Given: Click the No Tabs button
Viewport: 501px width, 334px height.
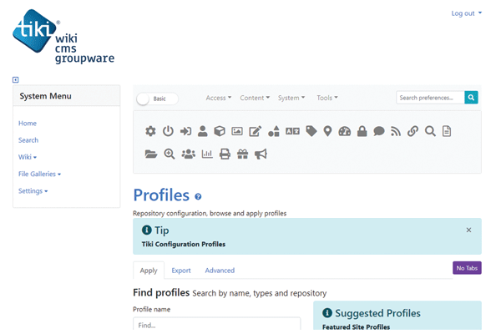Looking at the screenshot, I should (x=467, y=268).
